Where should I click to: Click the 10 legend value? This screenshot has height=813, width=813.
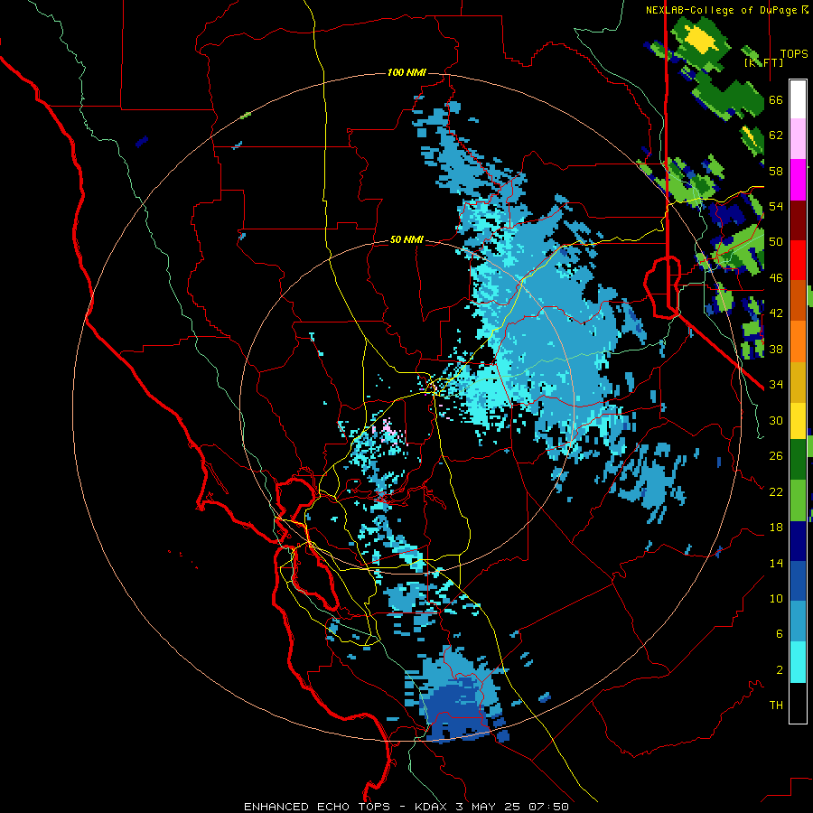(x=776, y=598)
